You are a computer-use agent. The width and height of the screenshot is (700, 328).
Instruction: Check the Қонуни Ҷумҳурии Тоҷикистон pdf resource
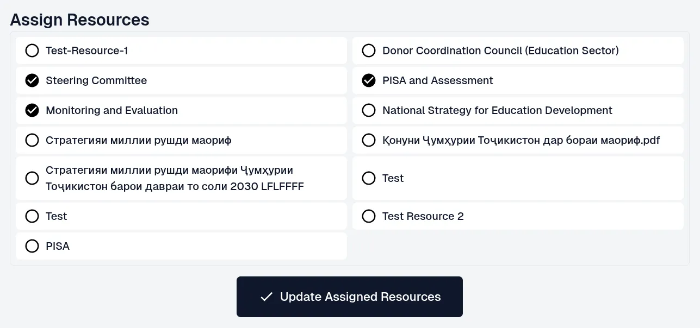pos(369,140)
